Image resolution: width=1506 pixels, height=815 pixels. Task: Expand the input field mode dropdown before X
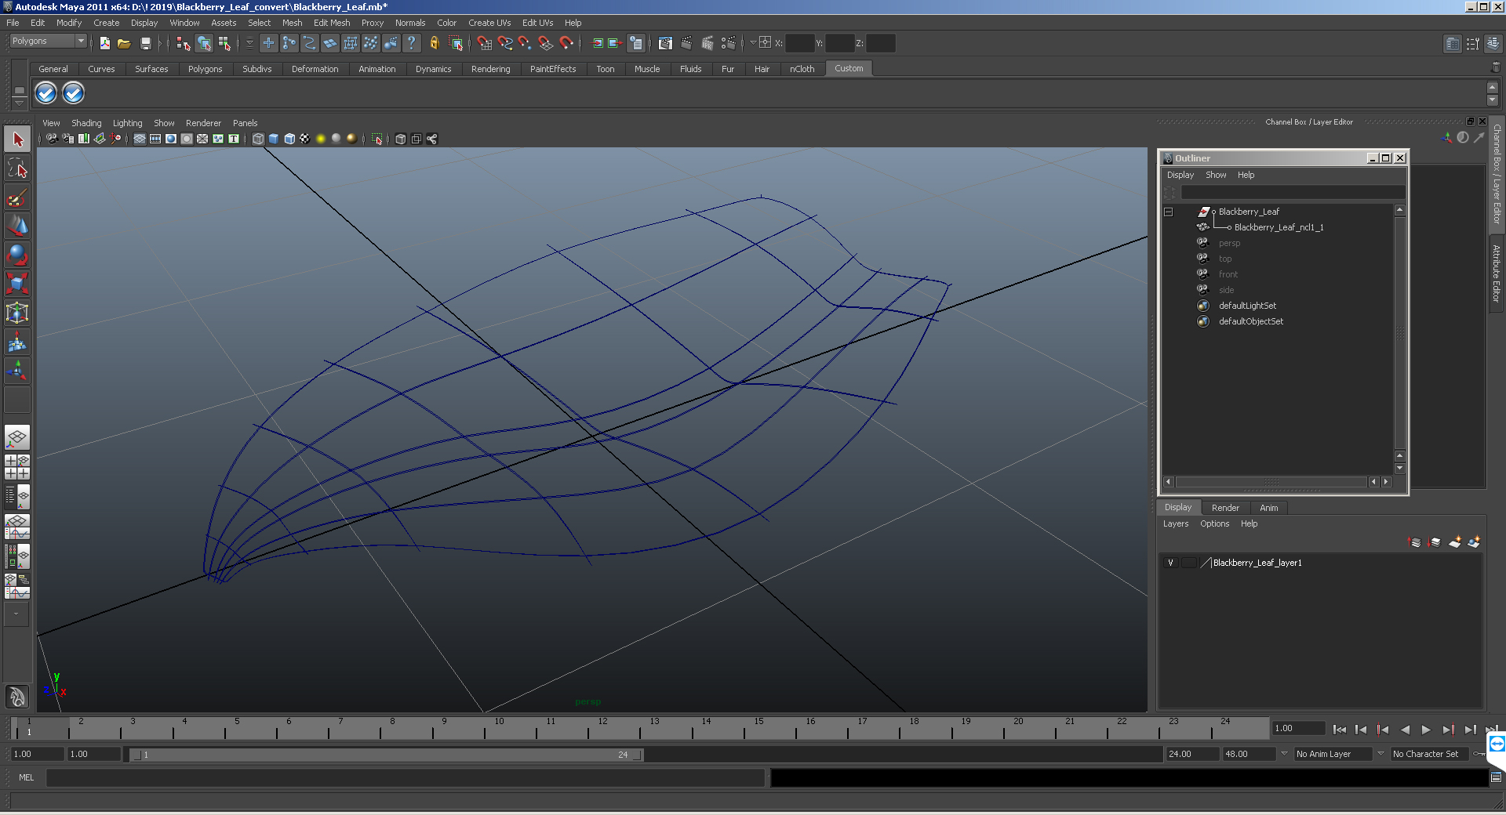coord(753,43)
